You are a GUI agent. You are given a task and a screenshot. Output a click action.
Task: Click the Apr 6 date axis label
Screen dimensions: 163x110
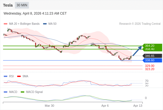tap(105, 106)
